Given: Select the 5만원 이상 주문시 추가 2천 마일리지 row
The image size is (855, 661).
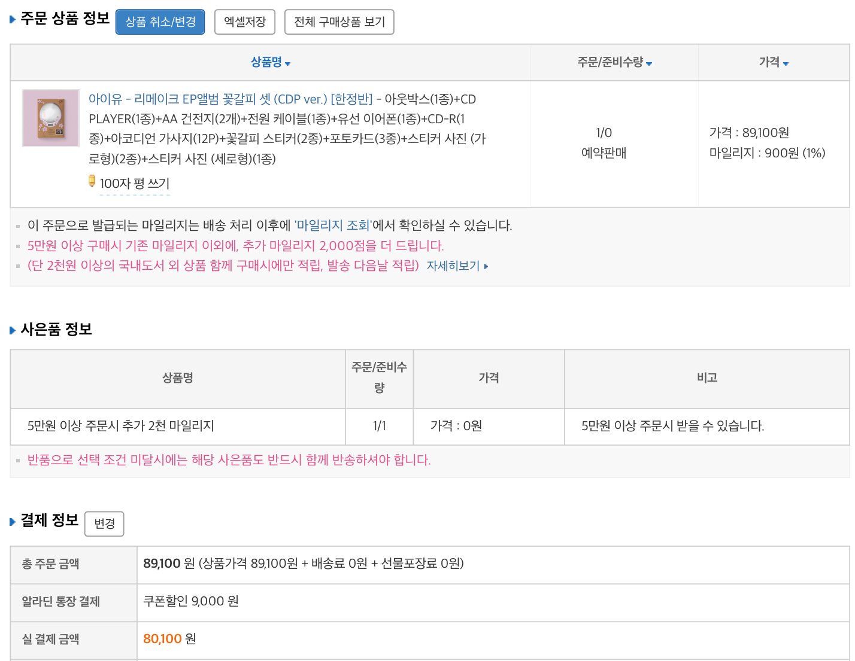Looking at the screenshot, I should pyautogui.click(x=121, y=426).
